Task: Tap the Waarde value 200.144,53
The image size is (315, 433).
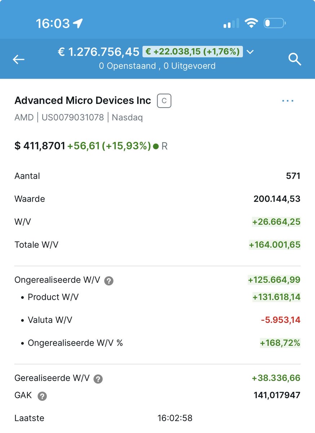Action: 277,199
